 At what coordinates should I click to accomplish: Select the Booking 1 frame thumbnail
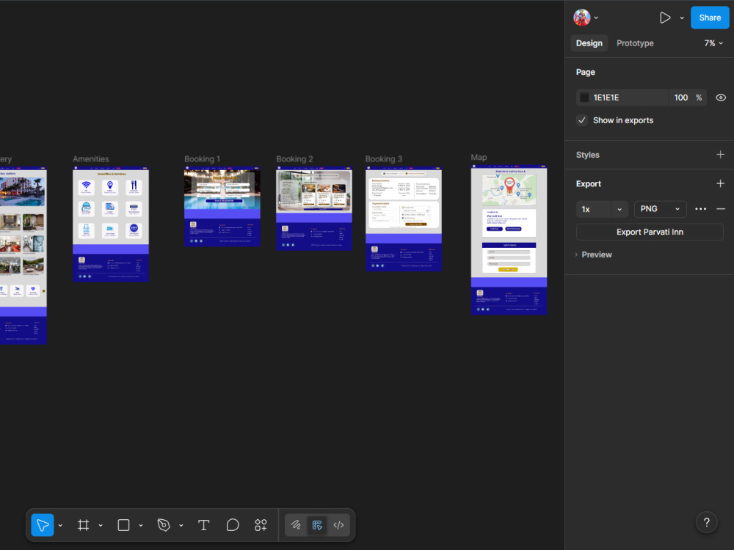[x=222, y=206]
